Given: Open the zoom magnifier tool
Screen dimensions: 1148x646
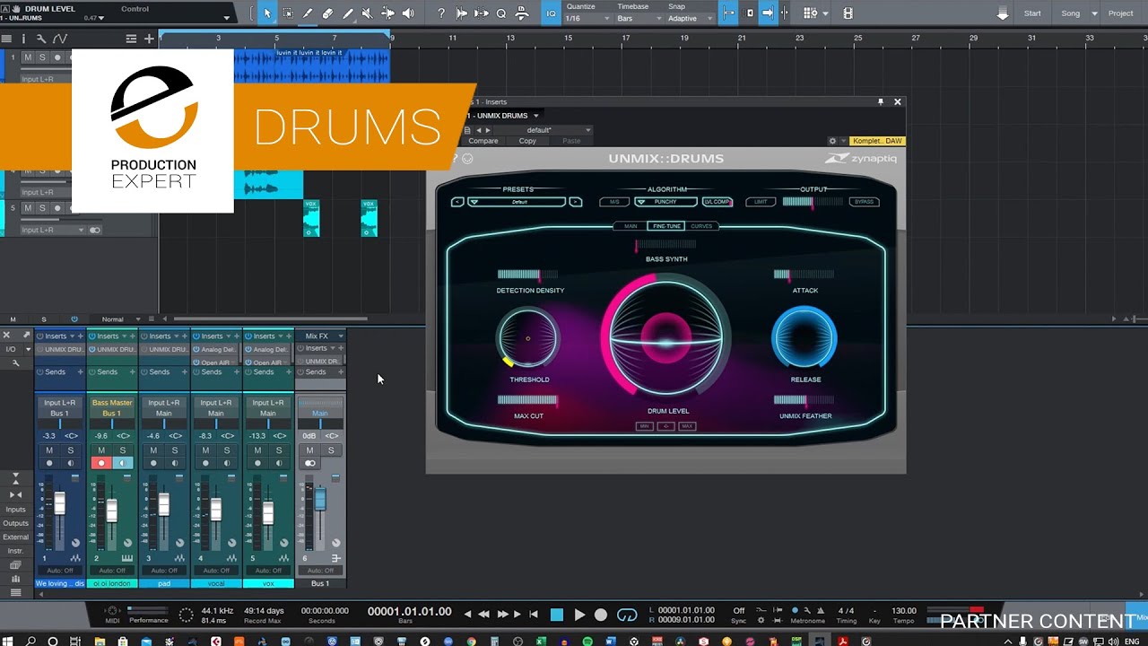Looking at the screenshot, I should (x=501, y=13).
